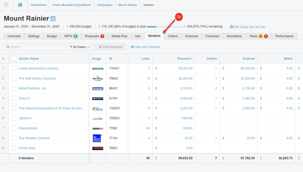The width and height of the screenshot is (303, 172).
Task: Open the Campaigns breadcrumb link
Action: [104, 5]
